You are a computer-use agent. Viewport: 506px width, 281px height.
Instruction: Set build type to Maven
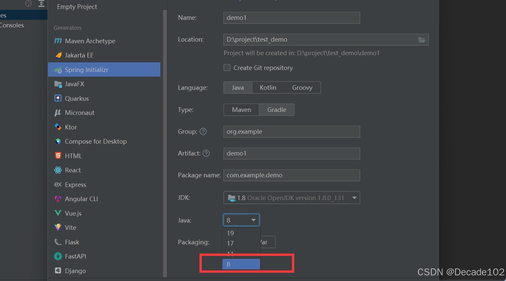pos(242,110)
